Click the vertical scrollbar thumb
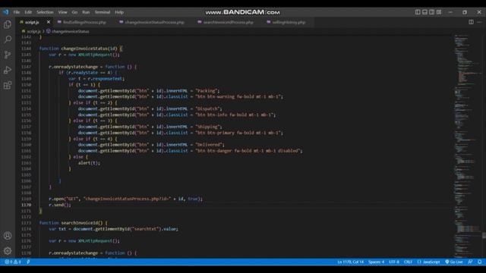Screen dimensions: 486x273 click(484, 236)
